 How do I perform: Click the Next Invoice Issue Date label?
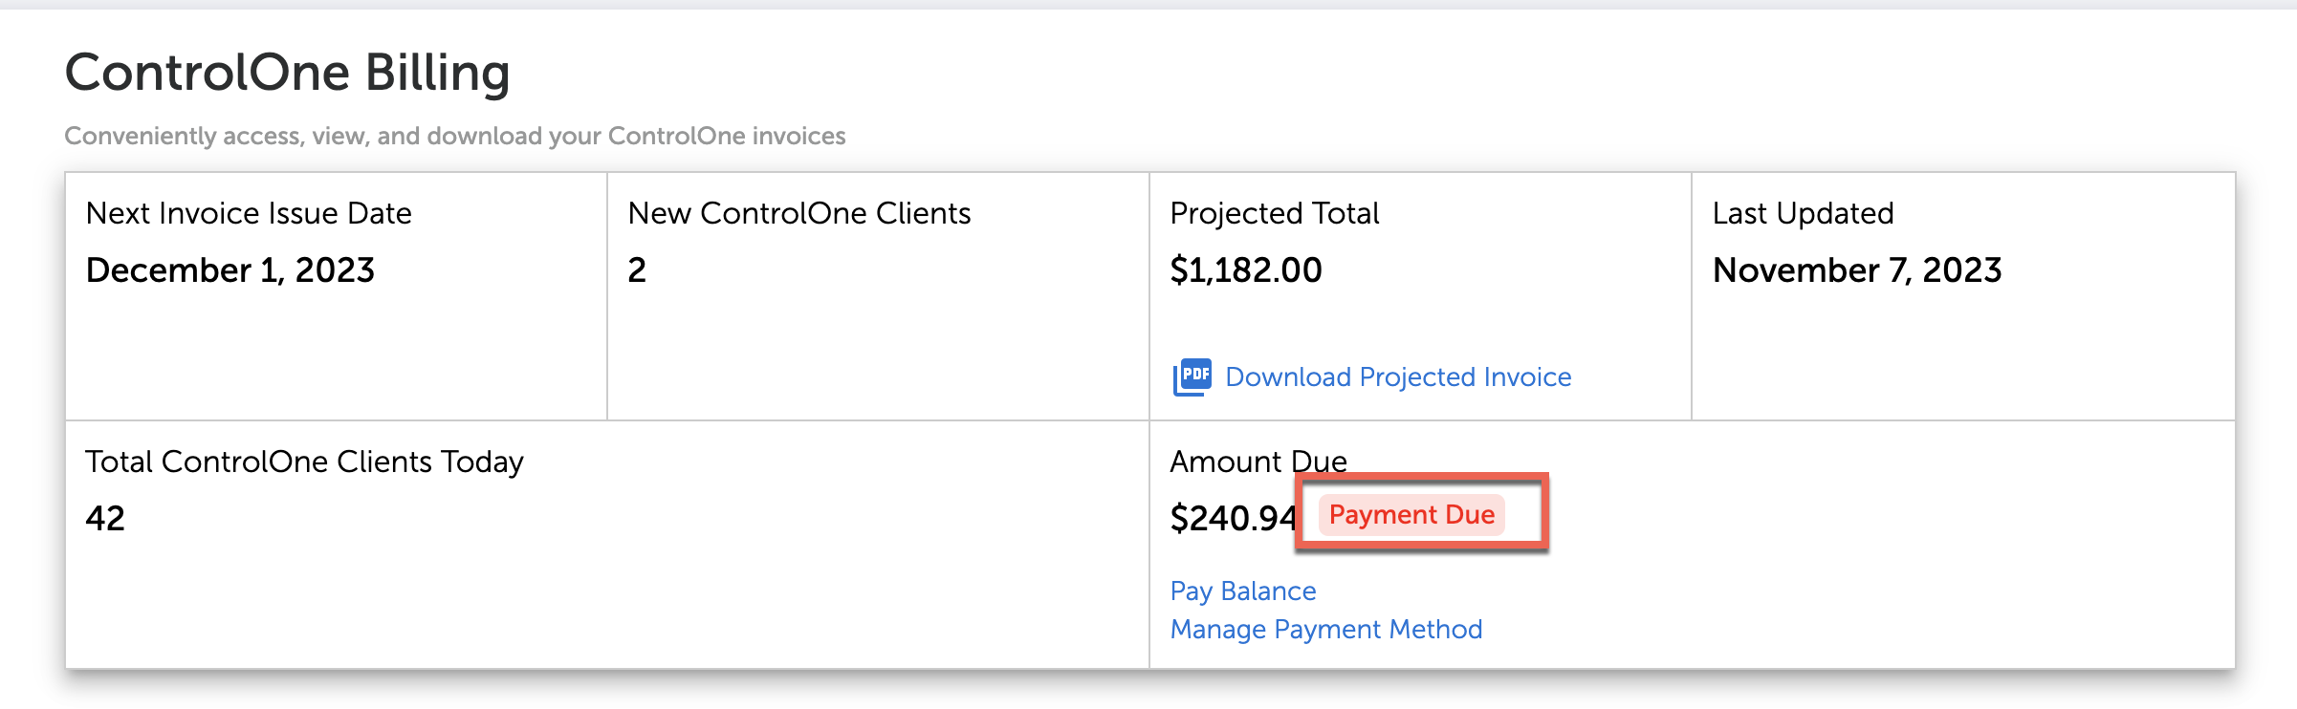[249, 213]
